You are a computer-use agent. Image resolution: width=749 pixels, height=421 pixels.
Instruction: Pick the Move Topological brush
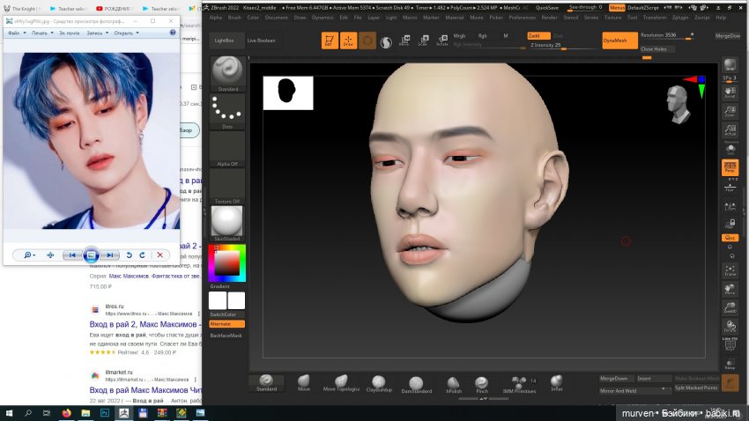pos(341,383)
